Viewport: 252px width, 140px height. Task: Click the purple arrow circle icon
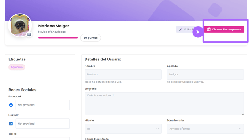[x=198, y=32]
